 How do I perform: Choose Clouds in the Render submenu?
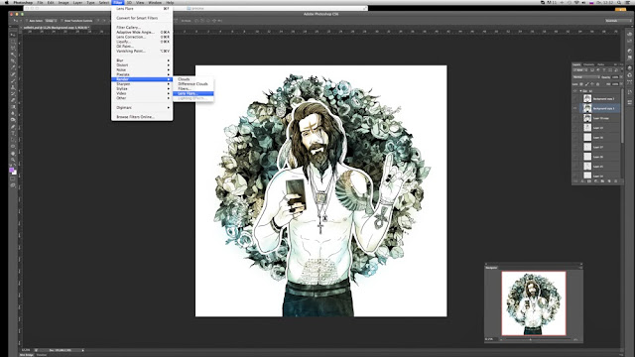coord(193,79)
